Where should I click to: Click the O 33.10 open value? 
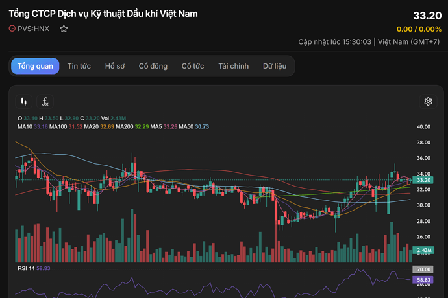[x=27, y=119]
